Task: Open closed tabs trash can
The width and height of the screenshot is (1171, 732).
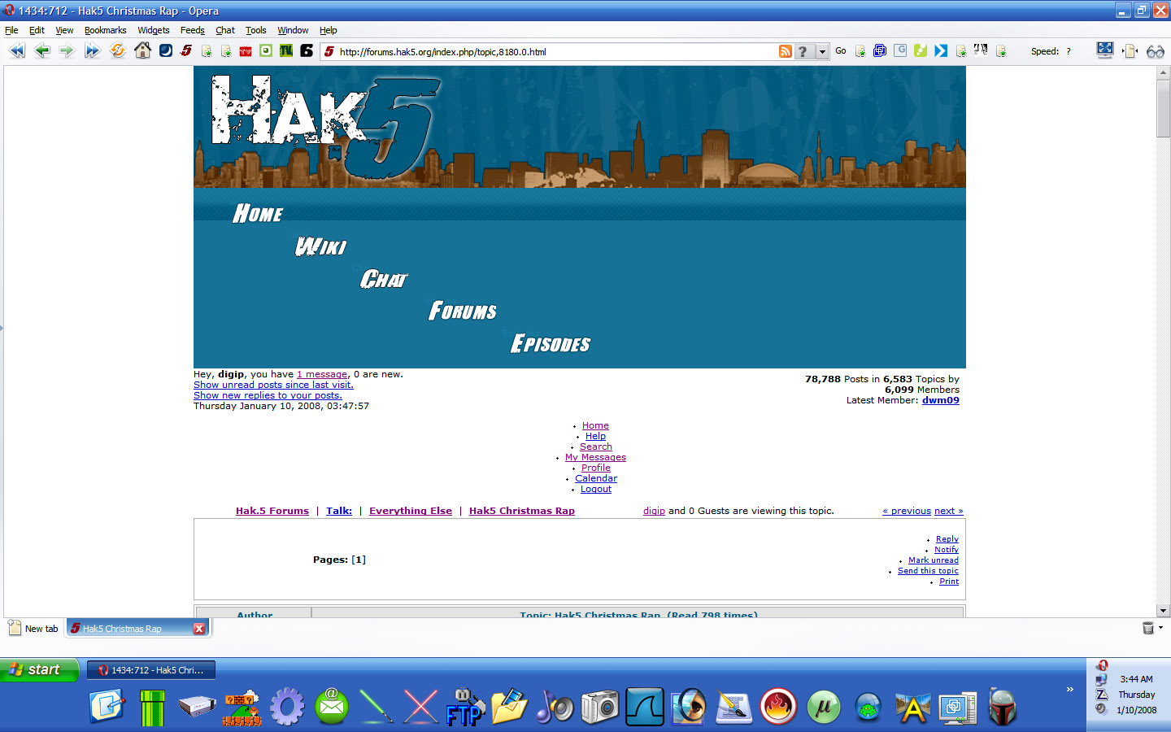Action: pyautogui.click(x=1148, y=628)
